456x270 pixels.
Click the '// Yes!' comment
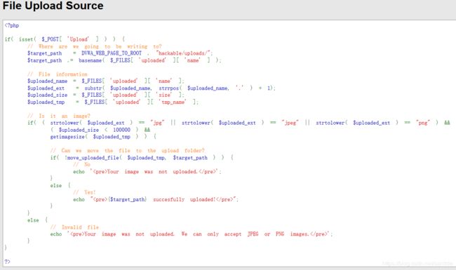(84, 192)
